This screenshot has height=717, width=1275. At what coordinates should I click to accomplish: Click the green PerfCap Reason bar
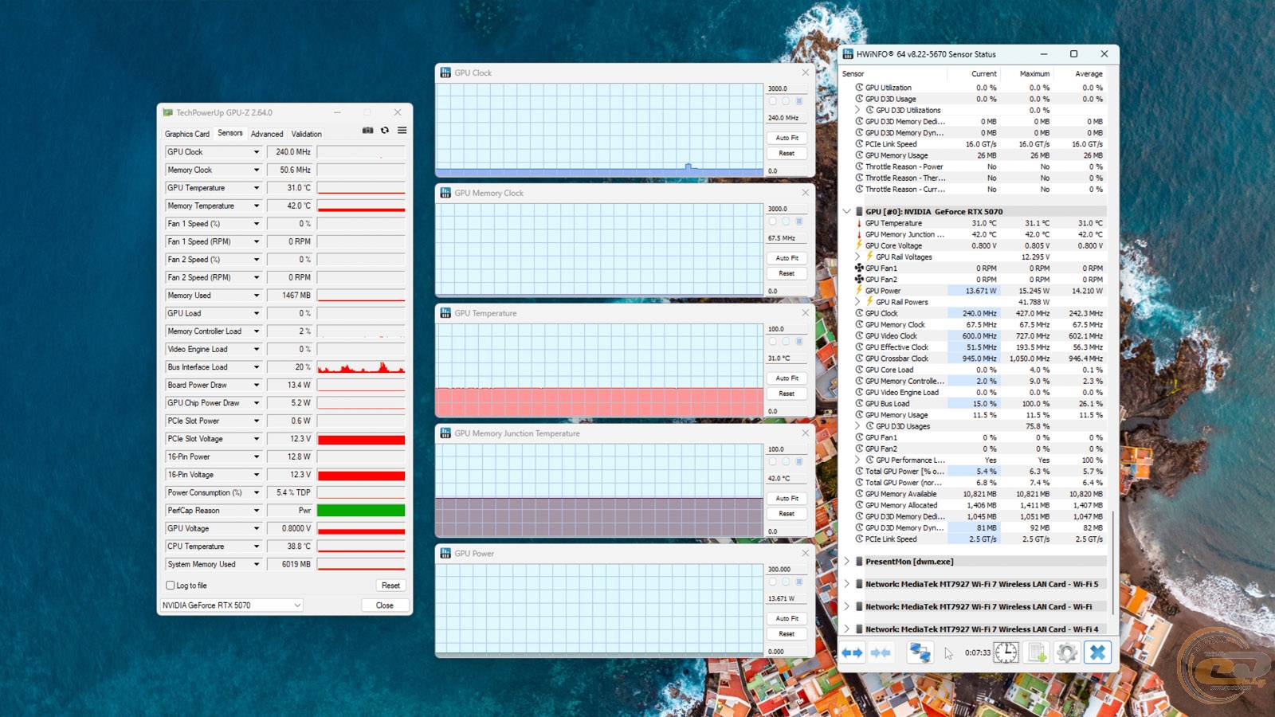pos(361,511)
